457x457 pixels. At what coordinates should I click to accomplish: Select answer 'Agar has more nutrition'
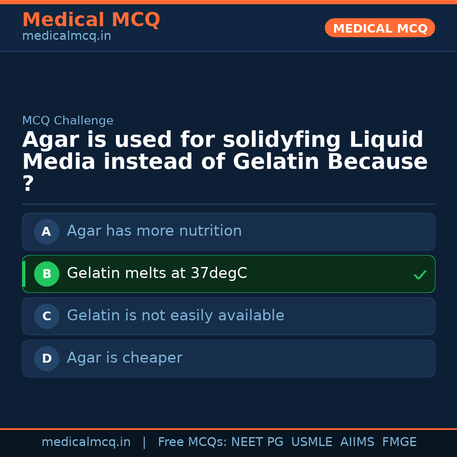click(154, 231)
